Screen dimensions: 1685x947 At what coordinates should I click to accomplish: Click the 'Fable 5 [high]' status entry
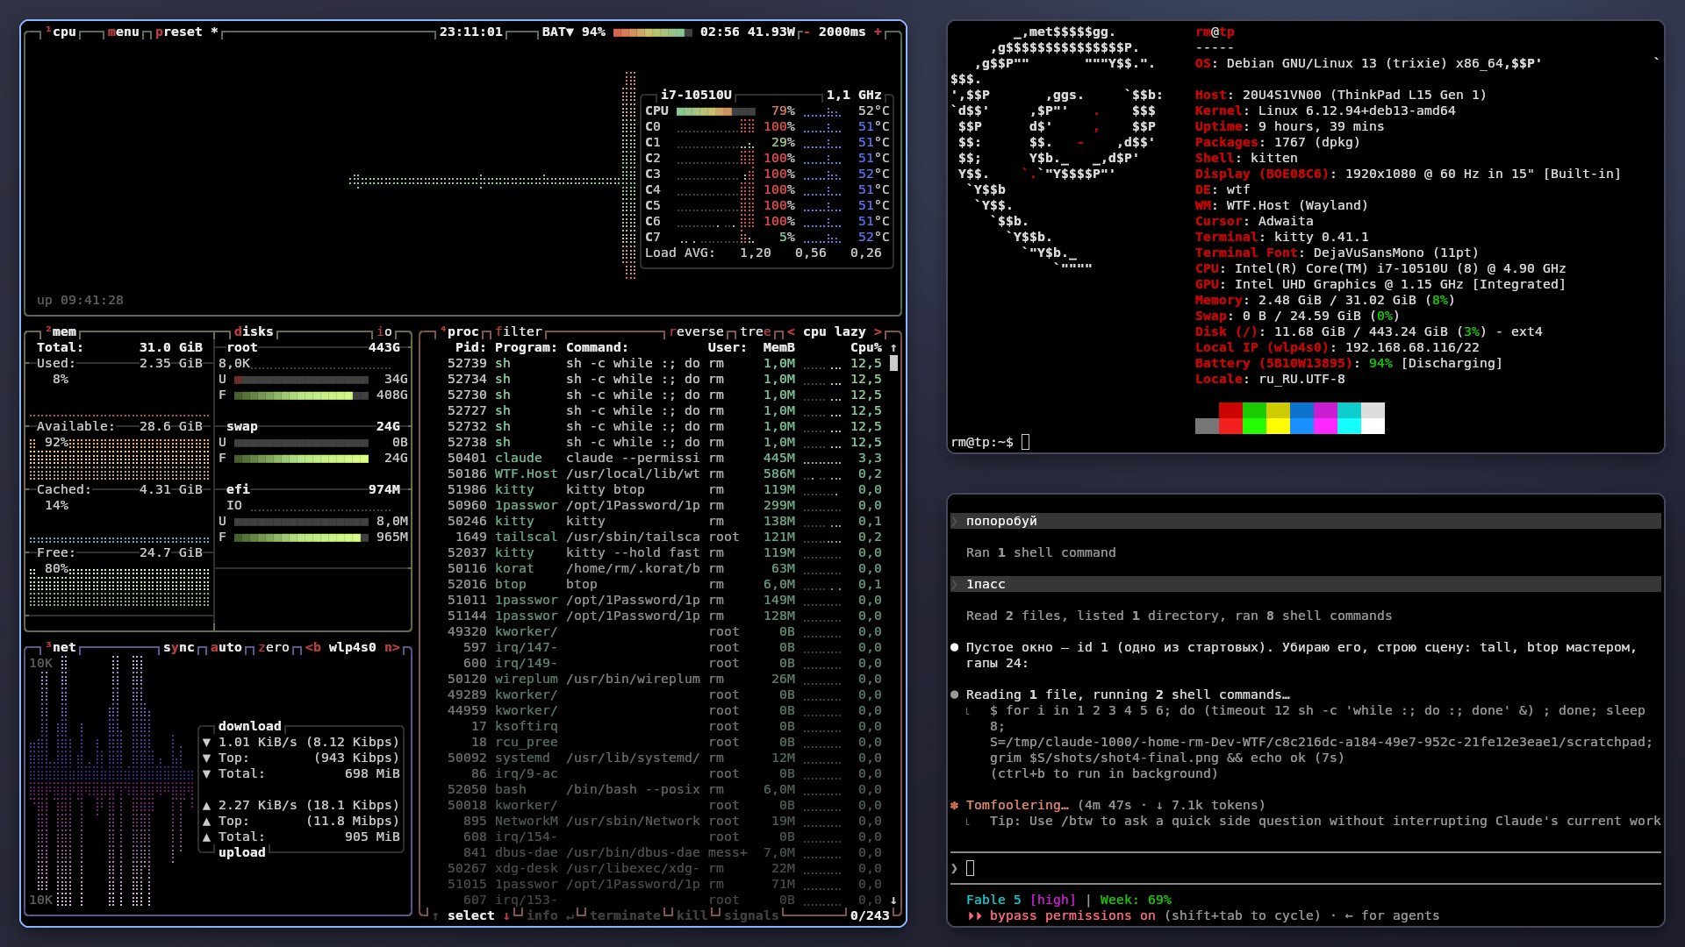tap(1021, 901)
